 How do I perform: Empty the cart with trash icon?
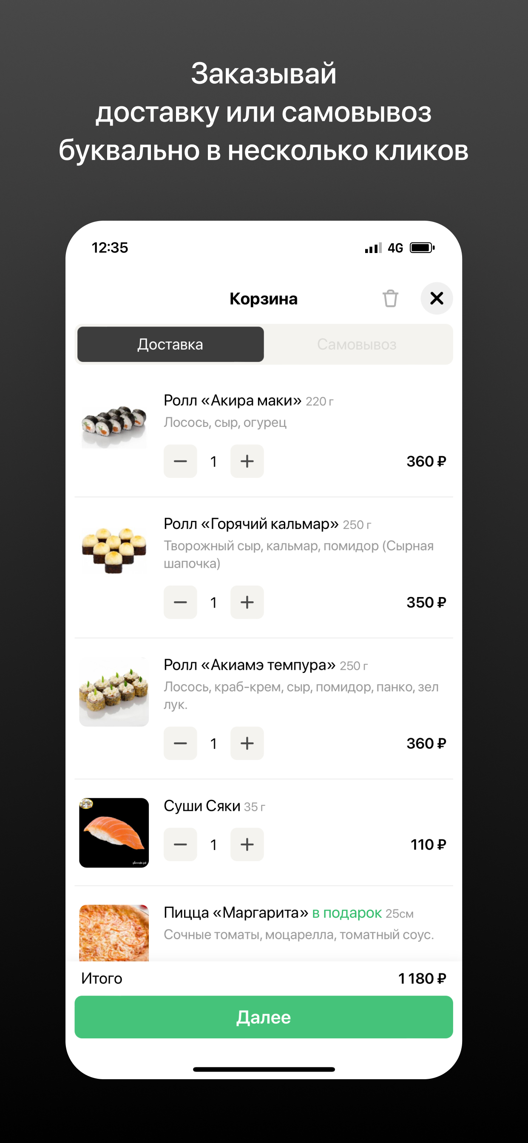(390, 298)
